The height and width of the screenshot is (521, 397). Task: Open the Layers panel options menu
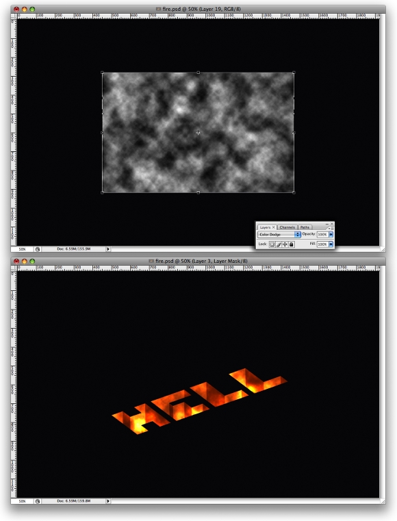[x=331, y=228]
